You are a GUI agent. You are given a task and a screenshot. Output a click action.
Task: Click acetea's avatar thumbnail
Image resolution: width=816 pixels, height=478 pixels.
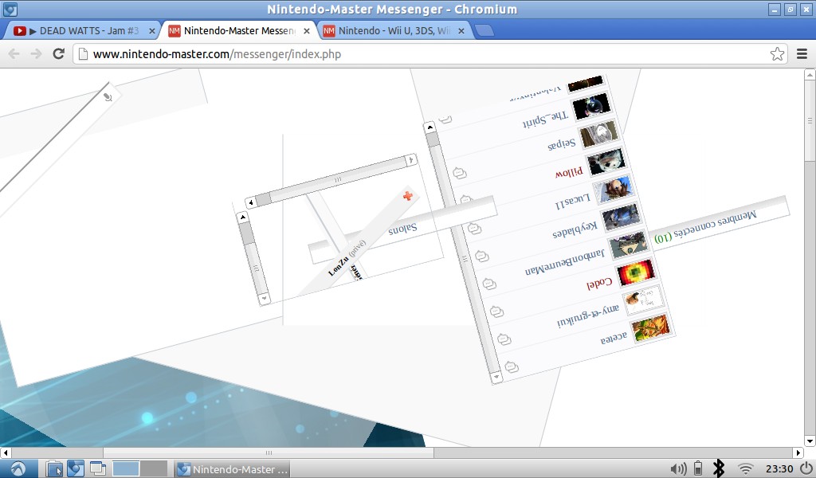click(x=650, y=328)
